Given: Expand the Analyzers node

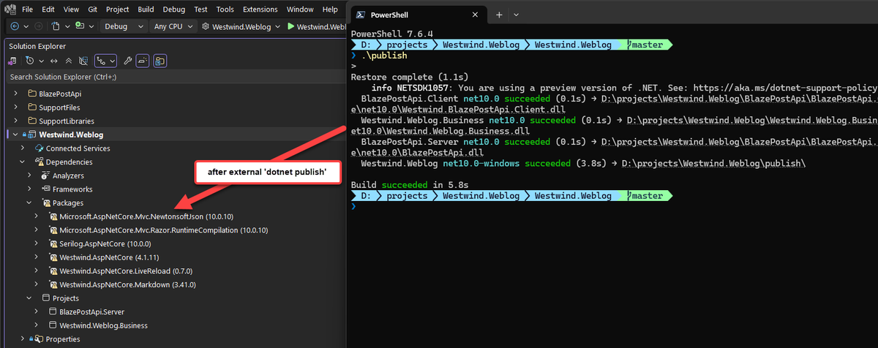Looking at the screenshot, I should (29, 175).
